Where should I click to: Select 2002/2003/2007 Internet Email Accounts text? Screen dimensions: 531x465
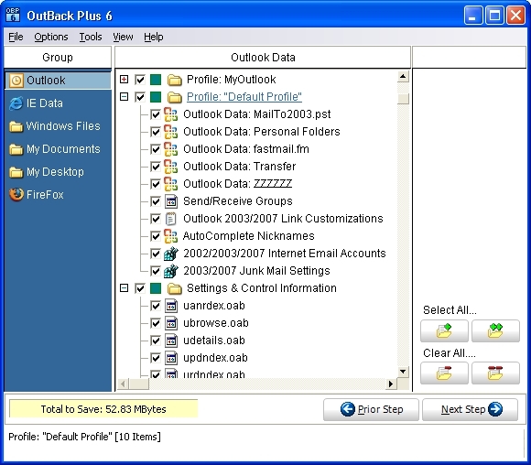click(x=285, y=254)
